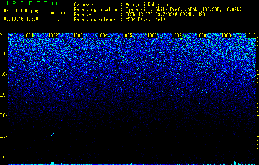This screenshot has height=165, width=259.
Task: Select the 1006 minute marker
Action: click(152, 35)
